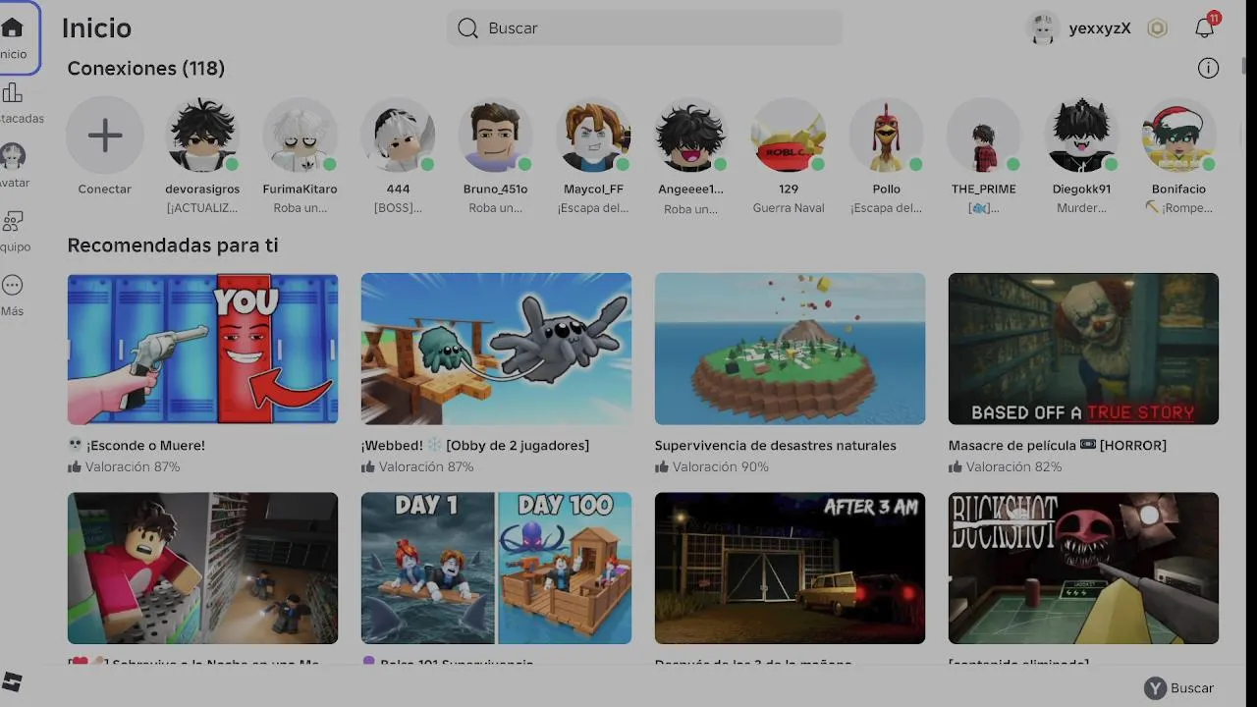Open the Avatar sidebar icon

point(12,156)
